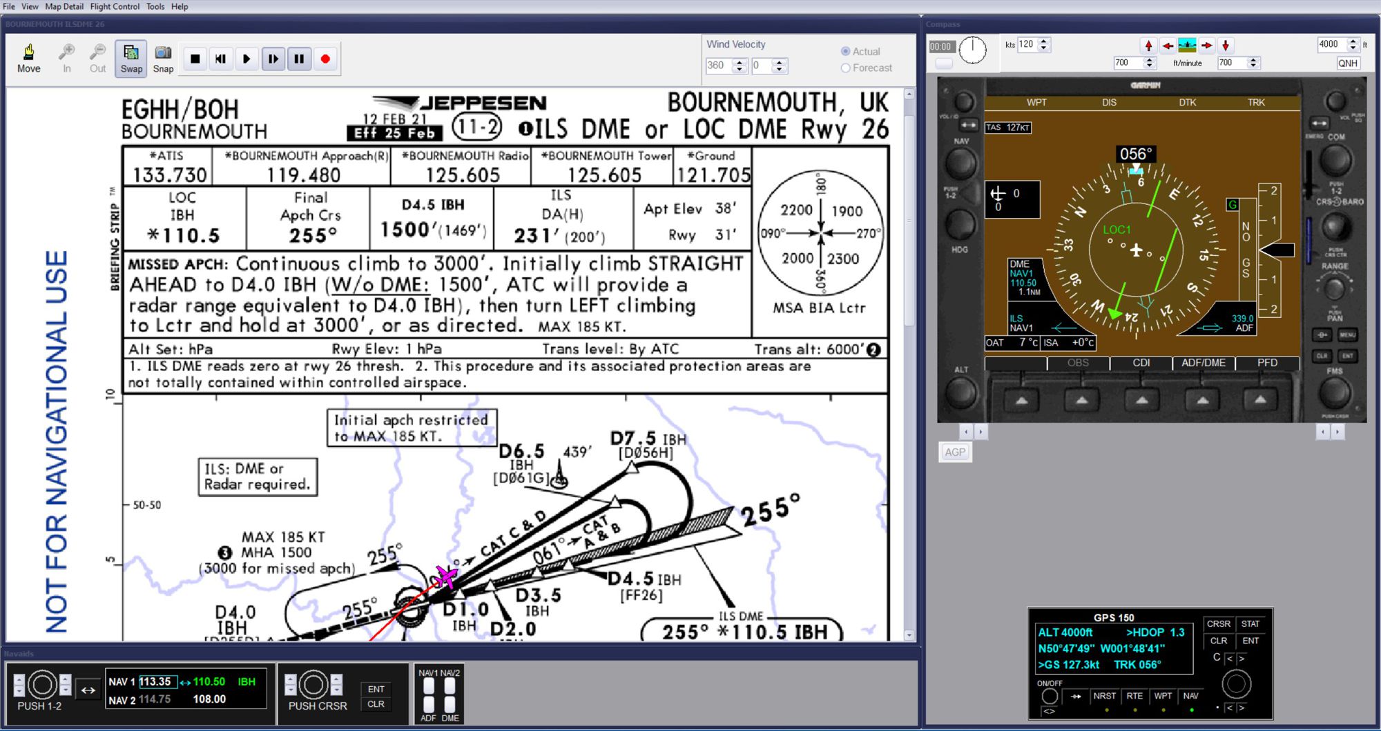Click the GPS direct-to arrow button

[1076, 697]
